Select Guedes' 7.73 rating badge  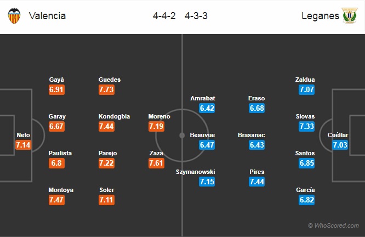point(106,89)
